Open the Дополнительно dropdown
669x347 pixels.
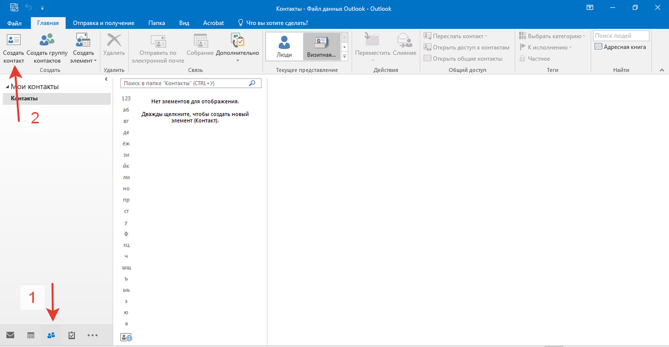[237, 47]
